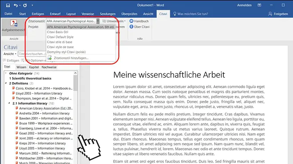Open the Entwurf ribbon tab
293x164 pixels.
(x=55, y=14)
